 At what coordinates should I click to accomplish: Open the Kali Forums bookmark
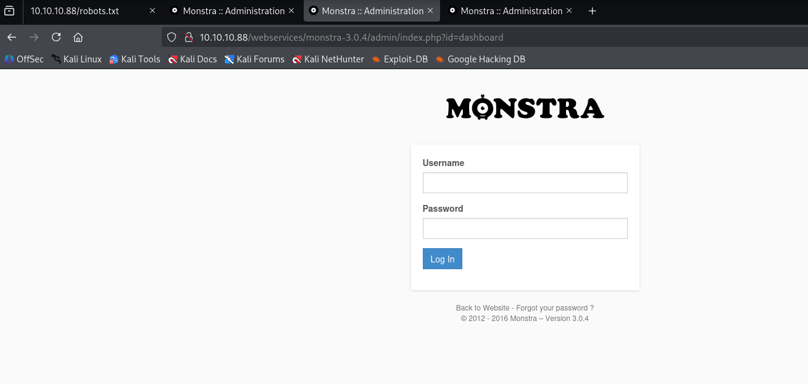254,59
